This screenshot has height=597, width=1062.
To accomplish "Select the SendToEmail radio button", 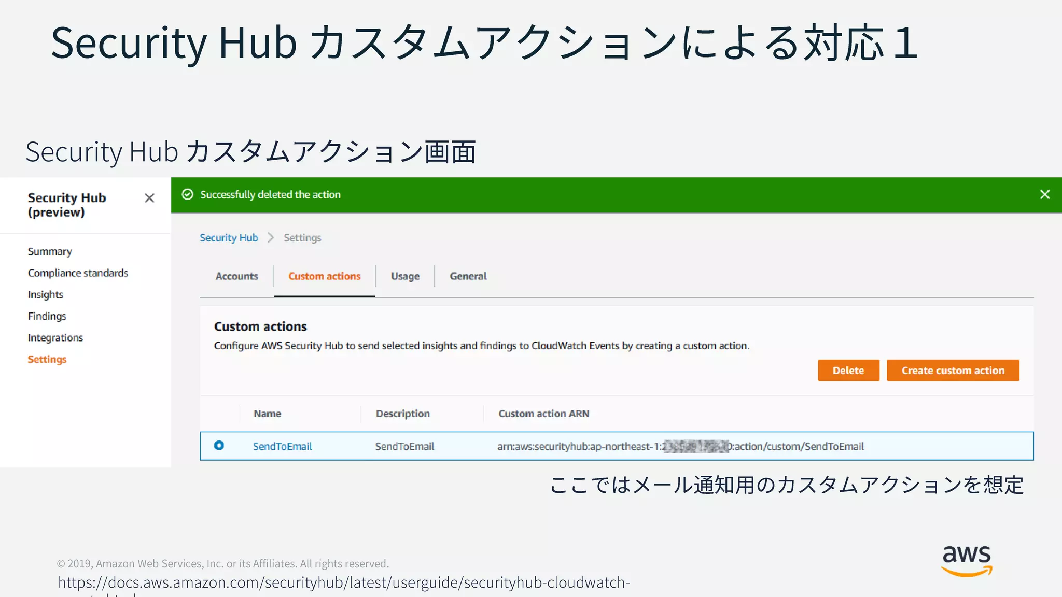I will (219, 445).
